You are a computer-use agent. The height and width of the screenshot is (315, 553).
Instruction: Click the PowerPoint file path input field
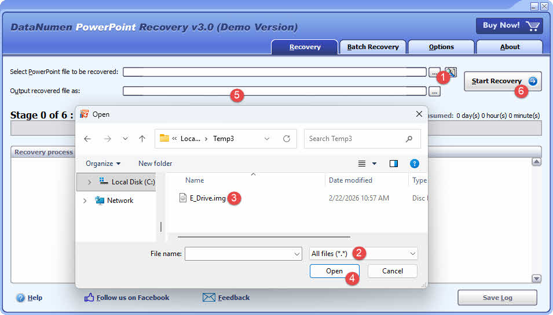274,72
